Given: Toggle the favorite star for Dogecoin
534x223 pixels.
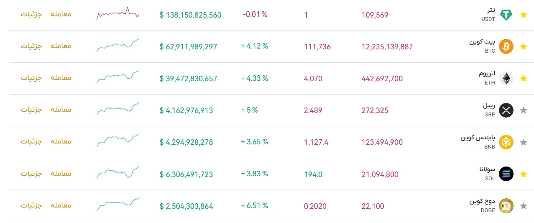Looking at the screenshot, I should point(523,205).
